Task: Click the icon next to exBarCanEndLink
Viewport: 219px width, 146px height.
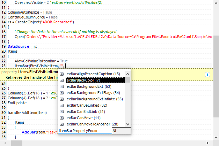Action: point(62,112)
